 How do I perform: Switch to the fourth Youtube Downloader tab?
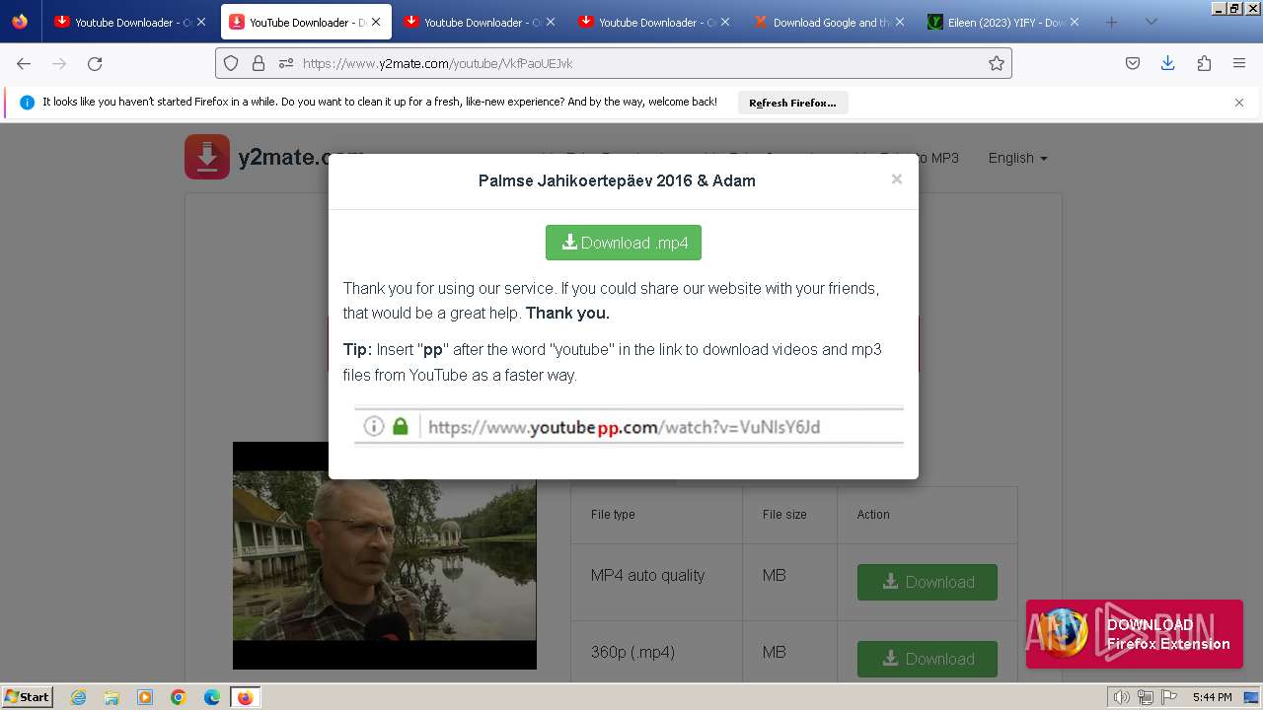pyautogui.click(x=653, y=22)
